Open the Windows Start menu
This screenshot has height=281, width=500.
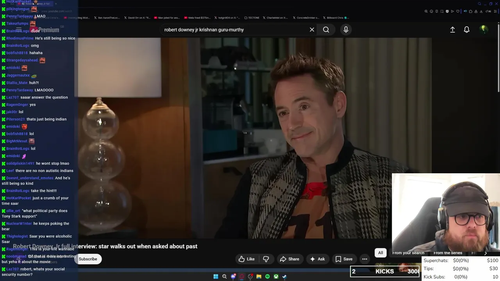(x=216, y=277)
